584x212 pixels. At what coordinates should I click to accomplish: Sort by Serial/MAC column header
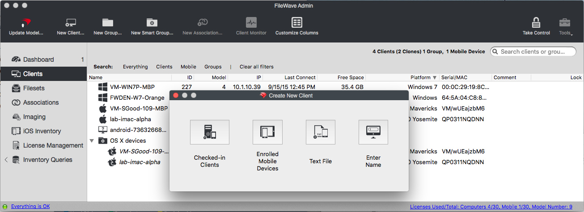tap(466, 77)
